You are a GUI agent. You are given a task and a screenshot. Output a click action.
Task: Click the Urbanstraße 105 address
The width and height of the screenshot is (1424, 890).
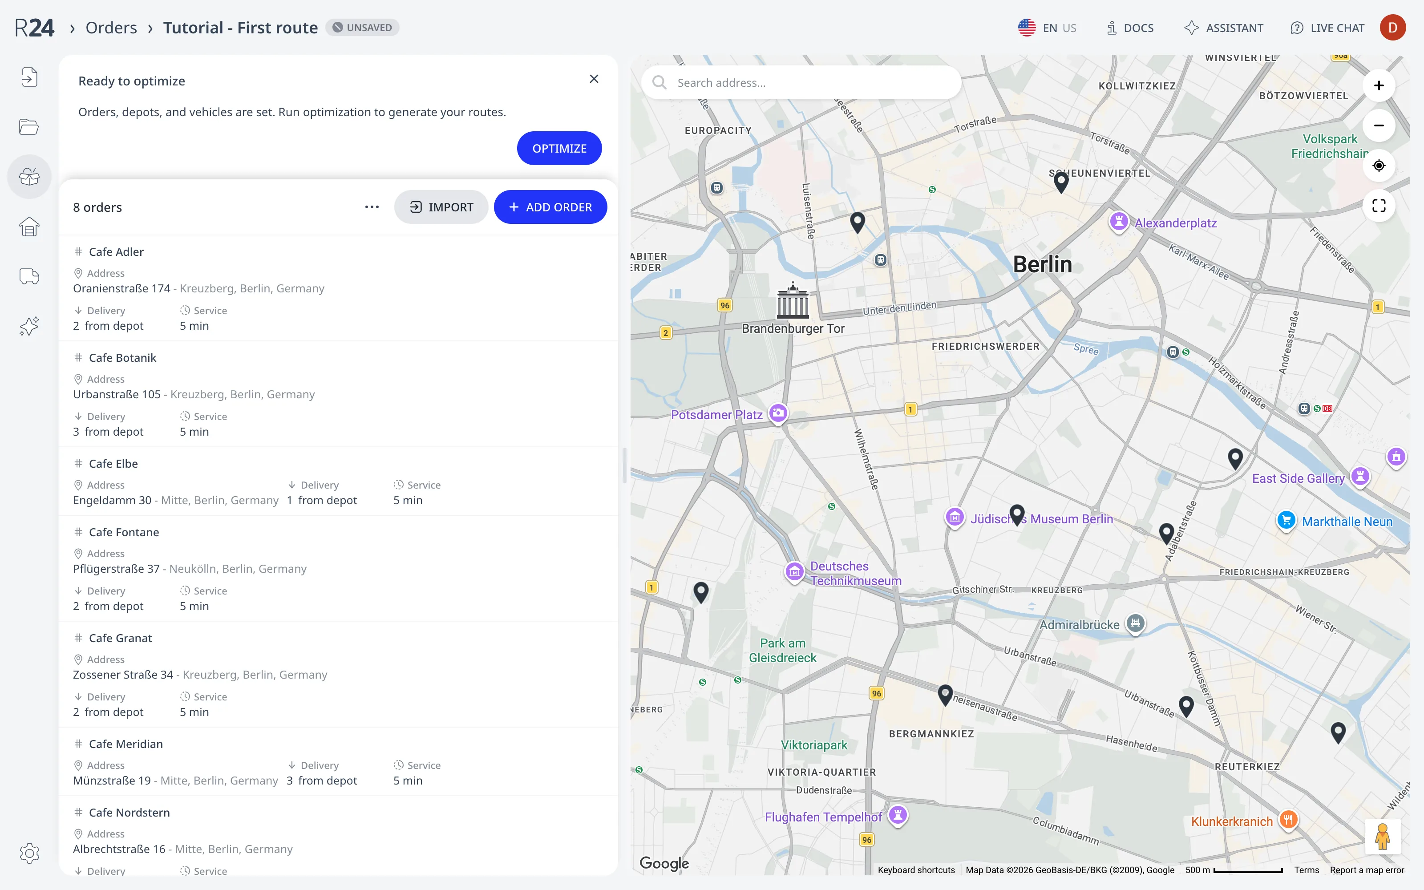tap(194, 394)
